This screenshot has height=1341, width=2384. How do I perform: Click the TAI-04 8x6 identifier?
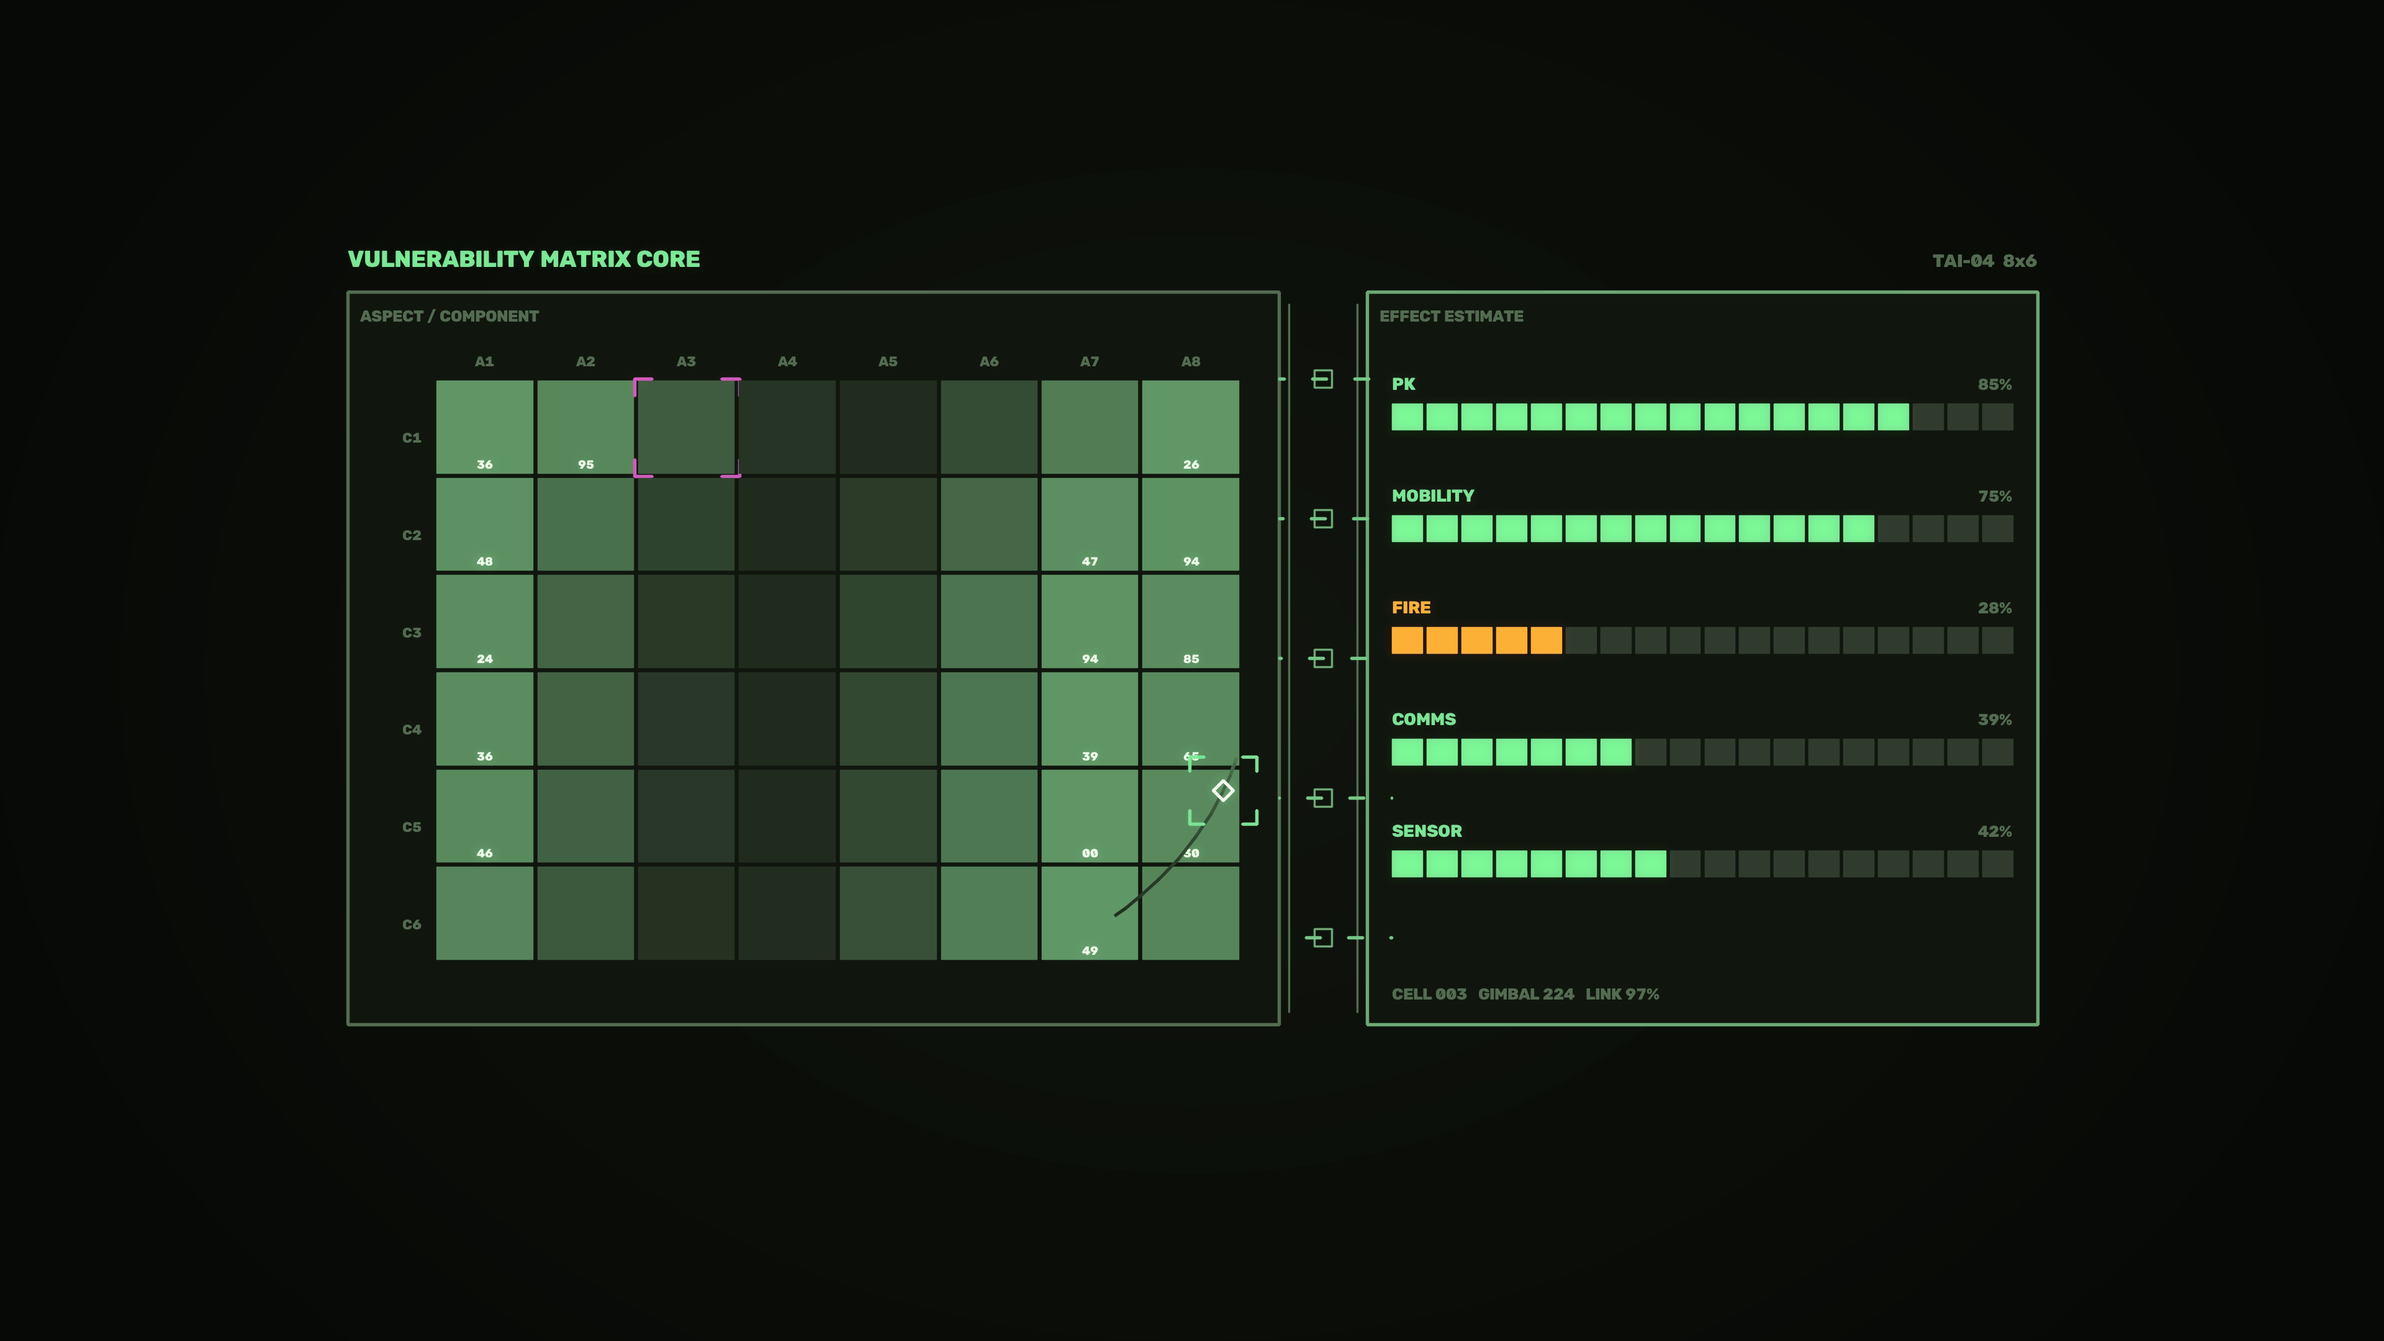tap(1984, 261)
